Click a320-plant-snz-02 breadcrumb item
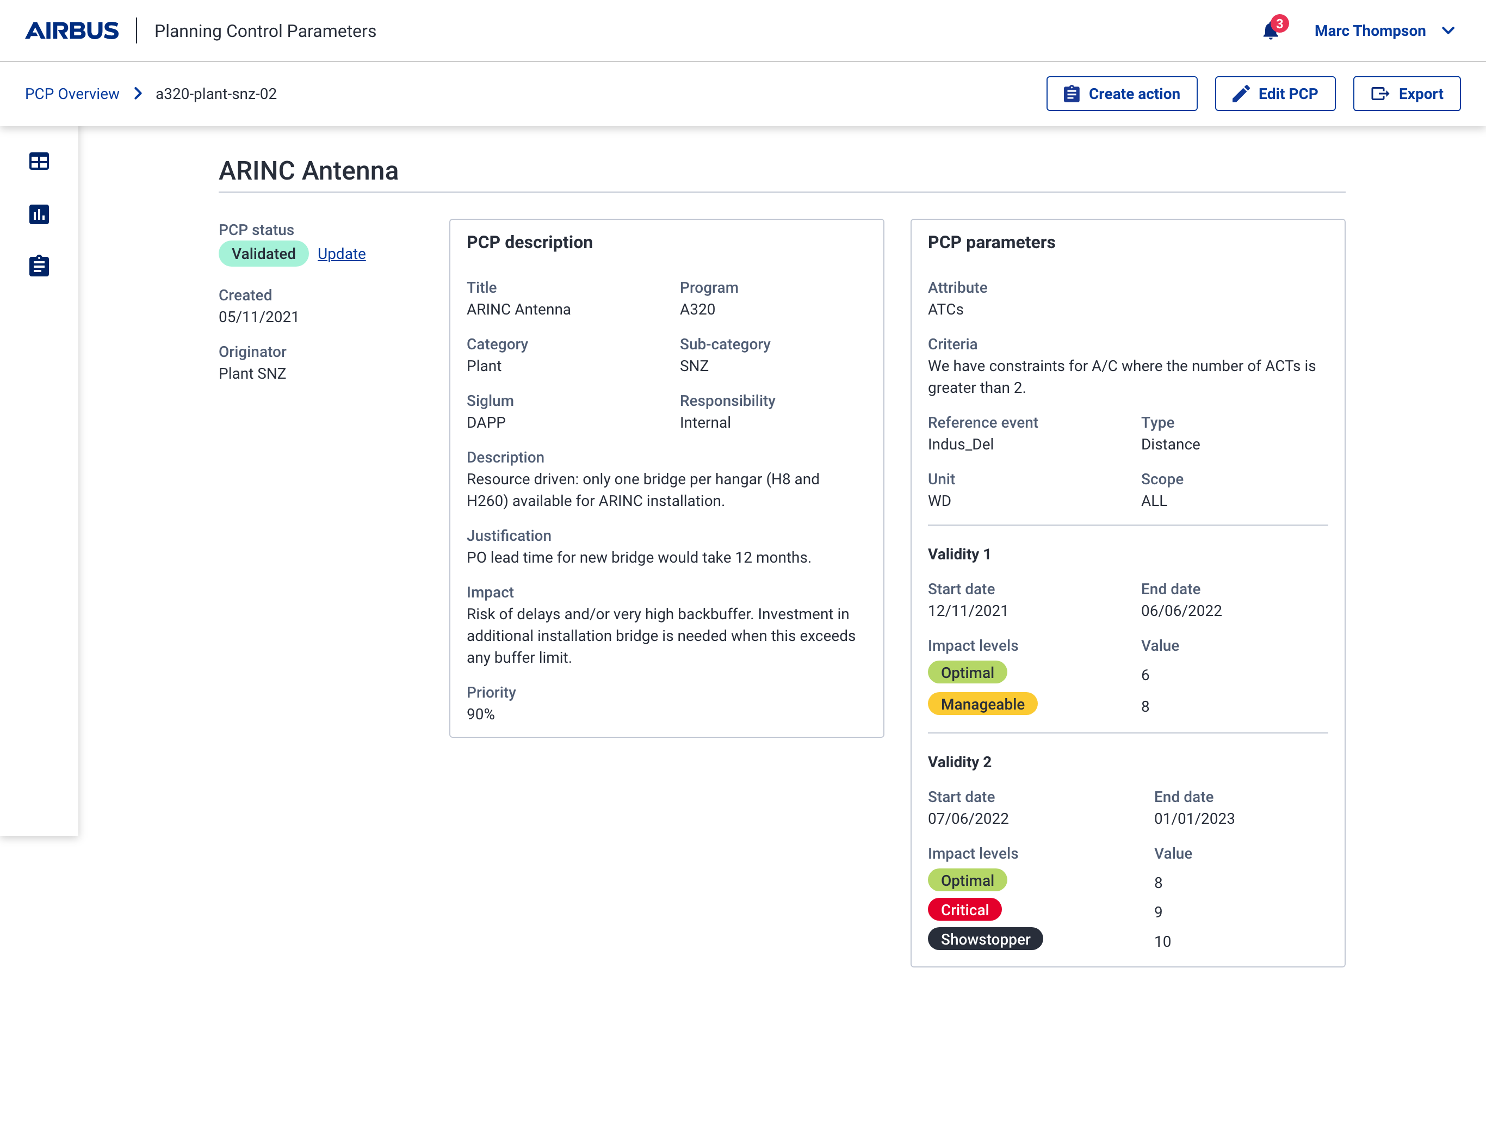 click(x=215, y=94)
